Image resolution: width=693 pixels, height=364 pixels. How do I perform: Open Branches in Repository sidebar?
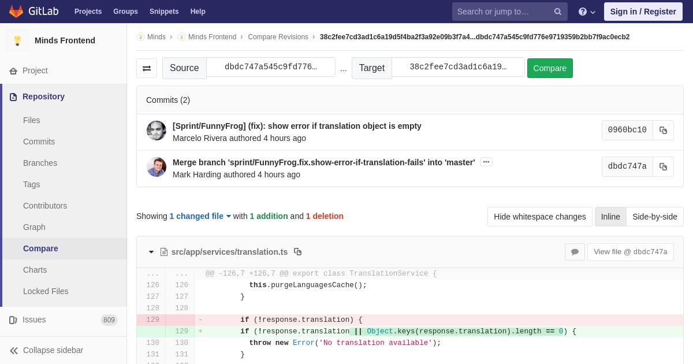[x=40, y=163]
